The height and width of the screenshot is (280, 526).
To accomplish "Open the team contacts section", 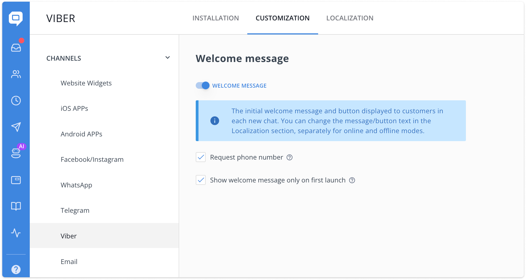I will pyautogui.click(x=16, y=74).
